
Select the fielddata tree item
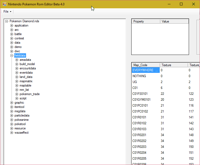tap(20, 55)
